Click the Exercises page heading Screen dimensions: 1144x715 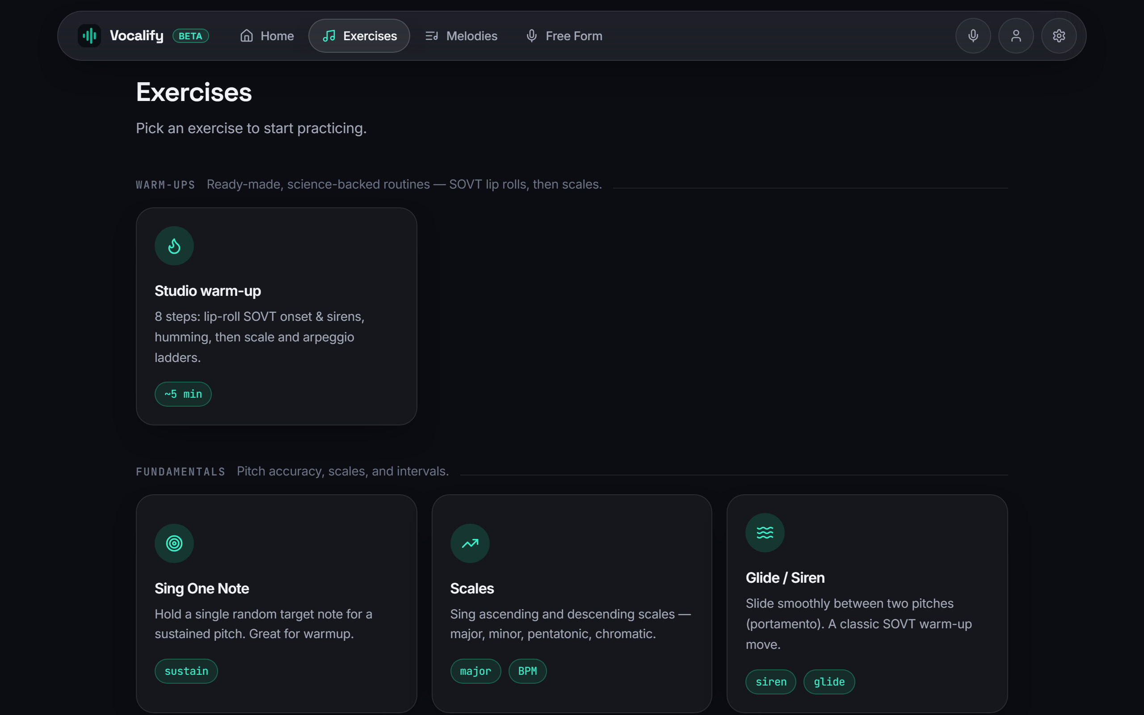point(194,92)
